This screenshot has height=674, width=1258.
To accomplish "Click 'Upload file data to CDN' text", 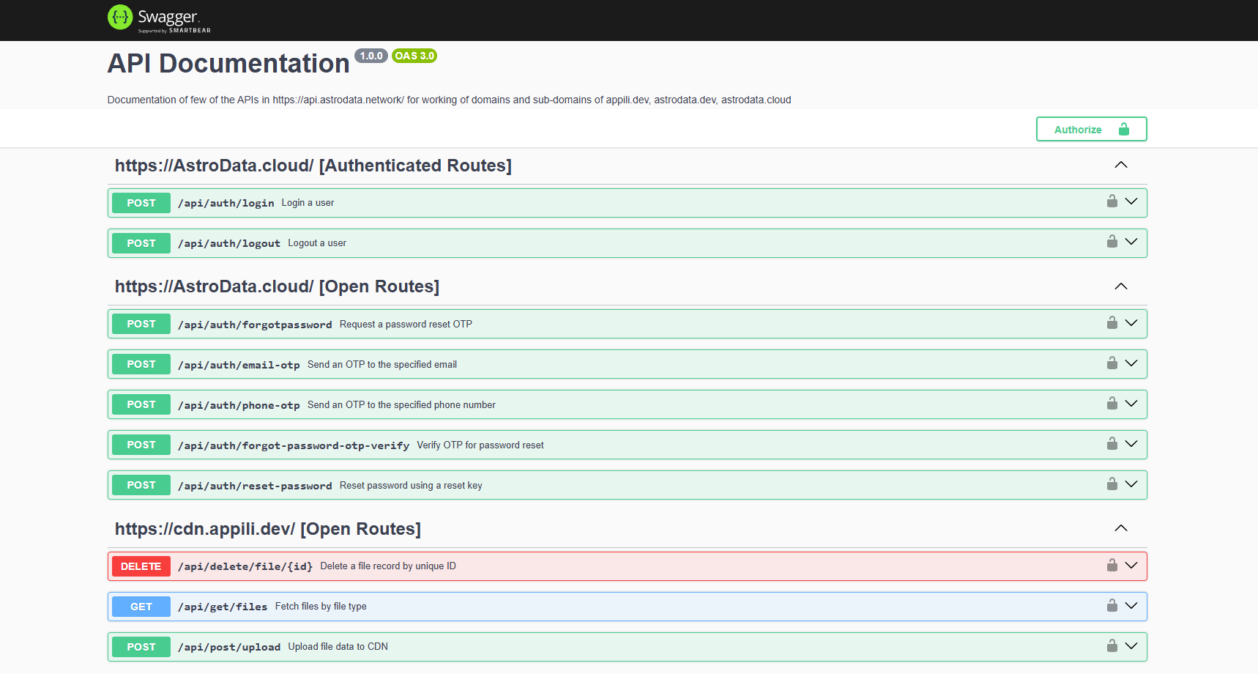I will [x=338, y=647].
